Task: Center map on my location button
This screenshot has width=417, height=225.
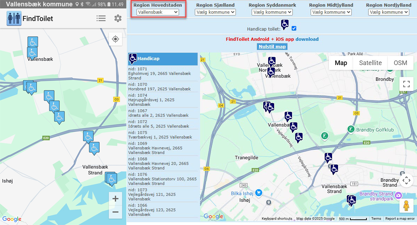Action: coord(115,39)
